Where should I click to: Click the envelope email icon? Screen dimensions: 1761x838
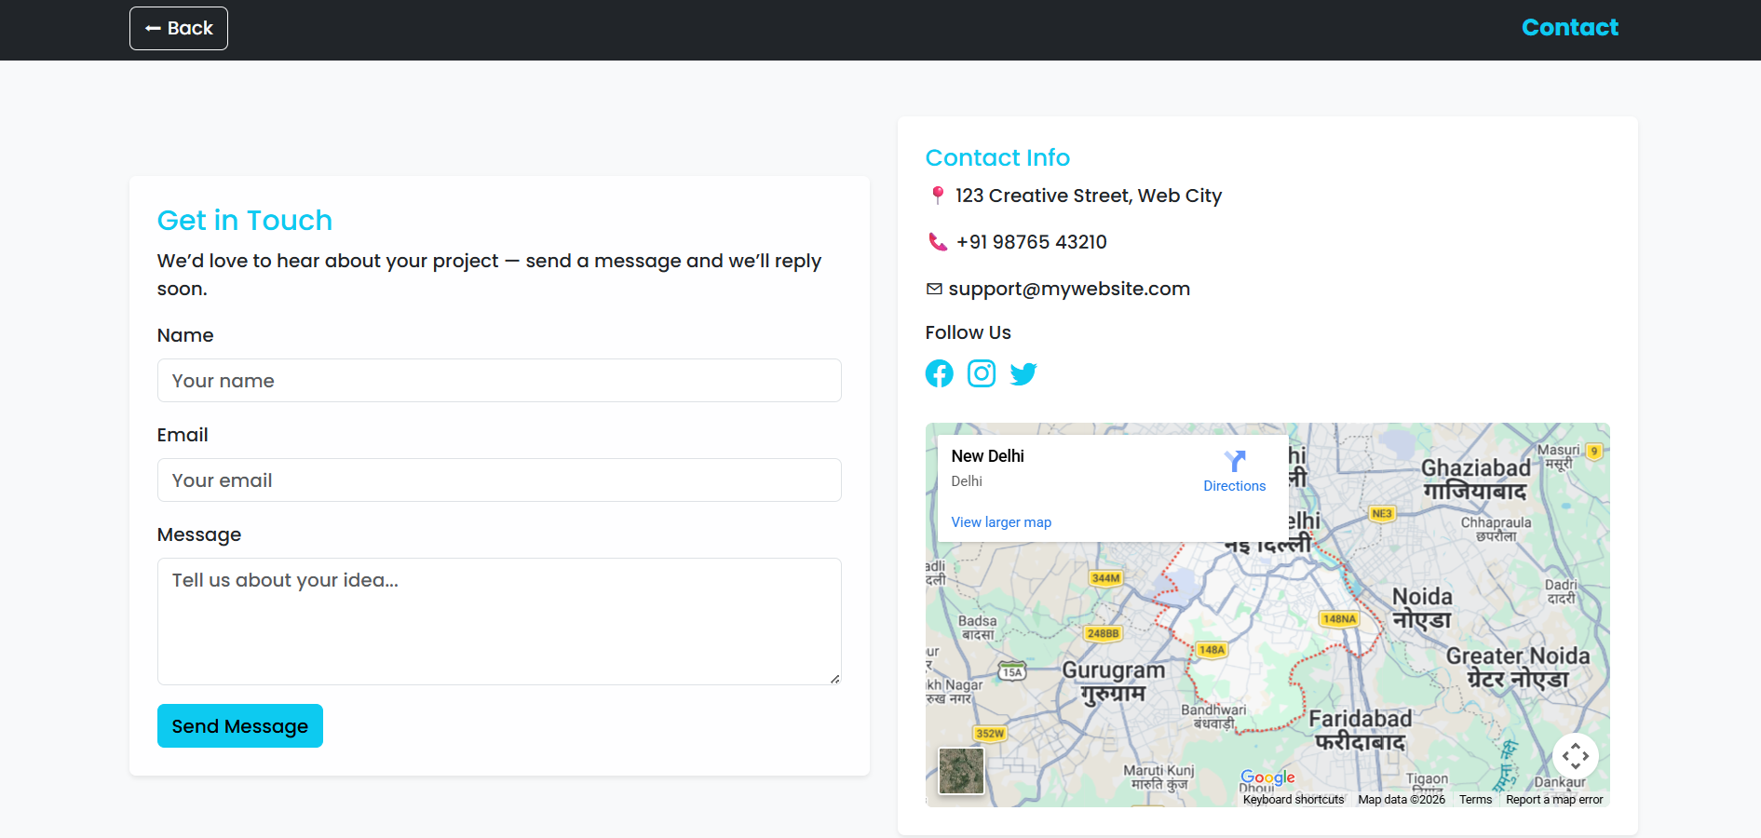[934, 289]
